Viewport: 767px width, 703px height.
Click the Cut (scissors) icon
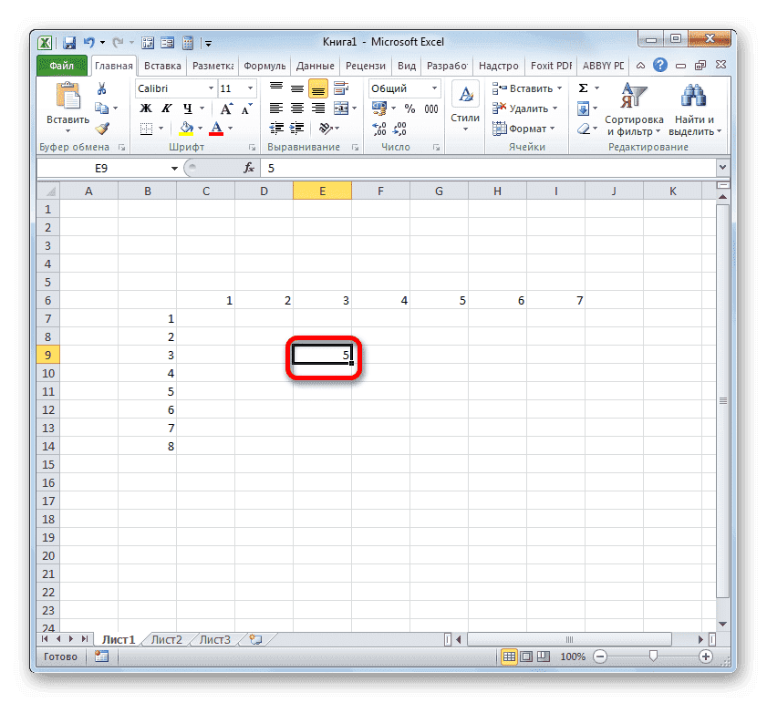coord(101,88)
